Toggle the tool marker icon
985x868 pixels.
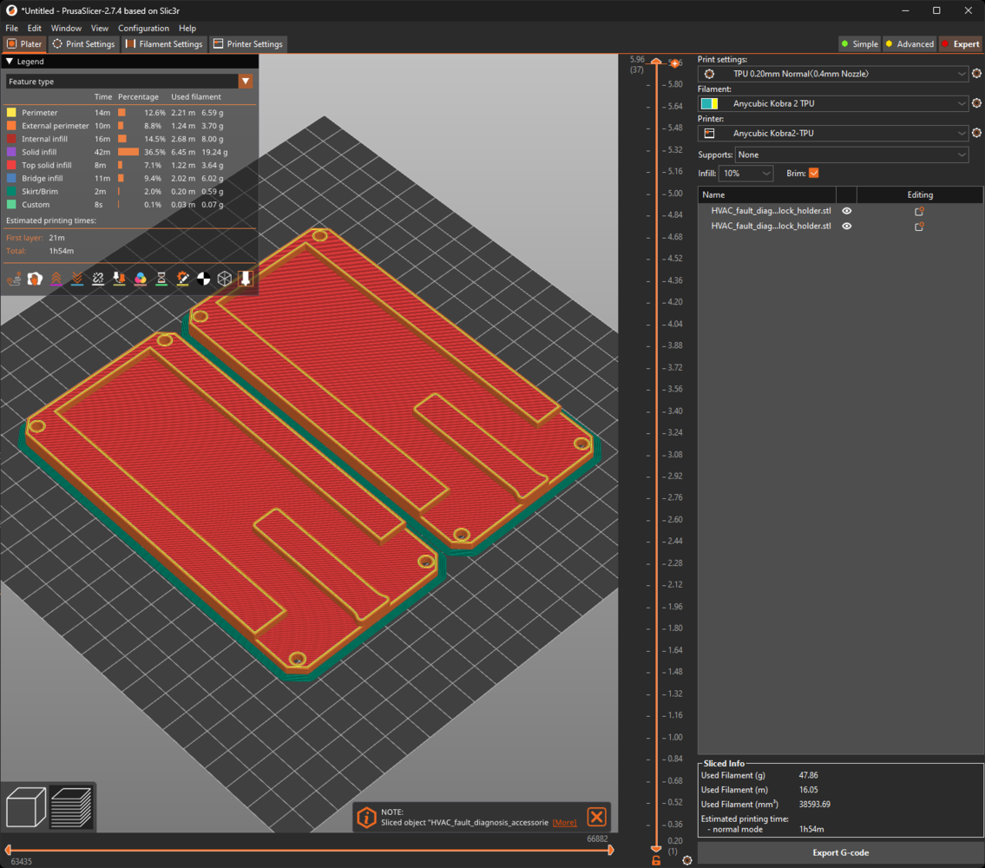point(246,279)
